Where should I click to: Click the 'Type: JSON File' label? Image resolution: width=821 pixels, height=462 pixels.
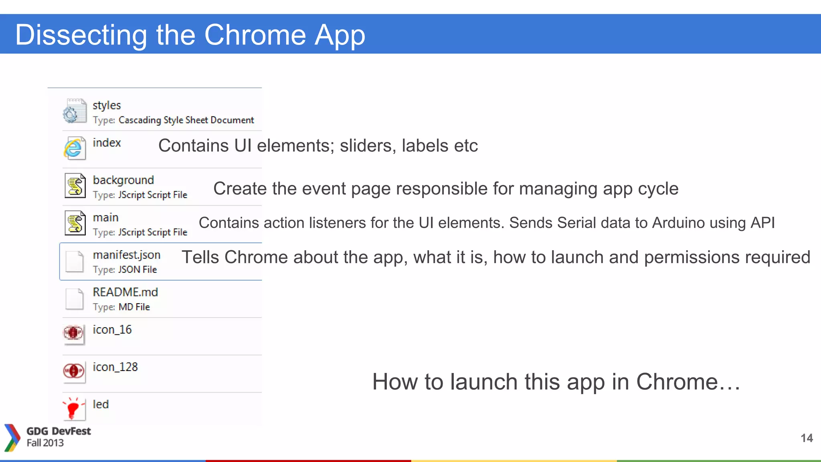(125, 269)
